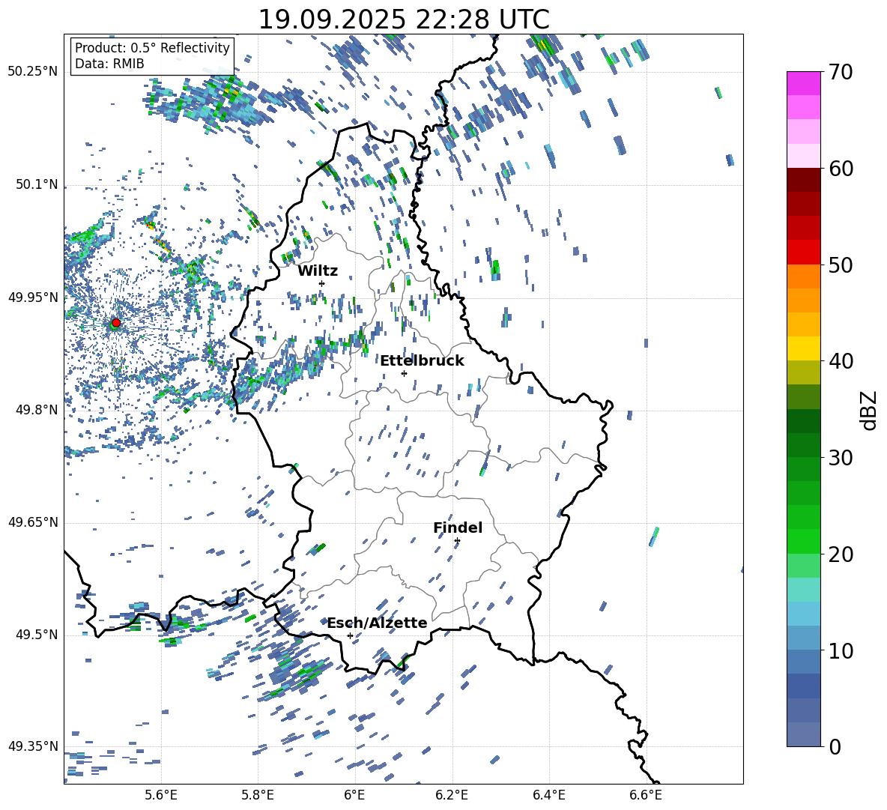887x810 pixels.
Task: Select the orange colorbar segment below 50
Action: (804, 276)
